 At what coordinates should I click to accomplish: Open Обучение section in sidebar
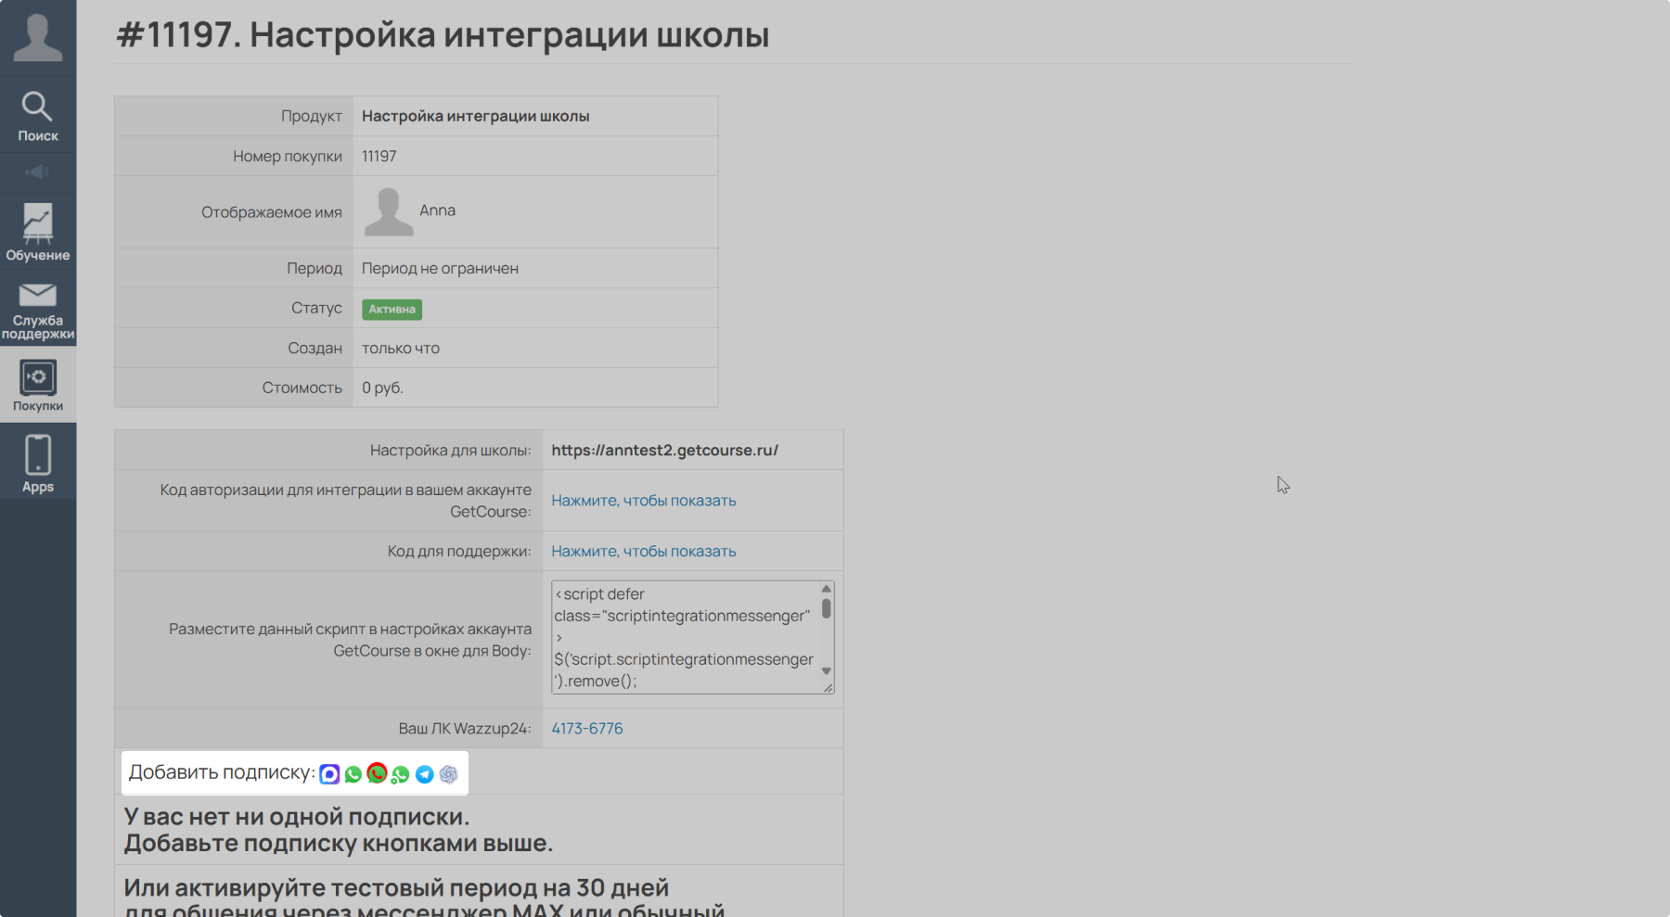[x=38, y=232]
